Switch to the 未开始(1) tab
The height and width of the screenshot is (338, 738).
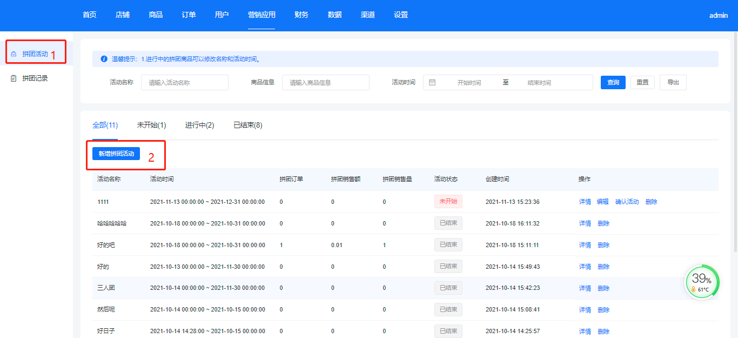151,125
